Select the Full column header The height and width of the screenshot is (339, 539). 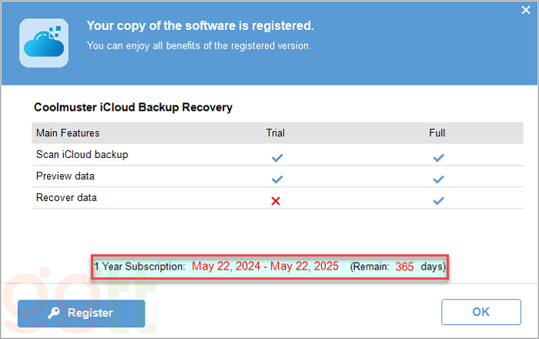coord(437,133)
